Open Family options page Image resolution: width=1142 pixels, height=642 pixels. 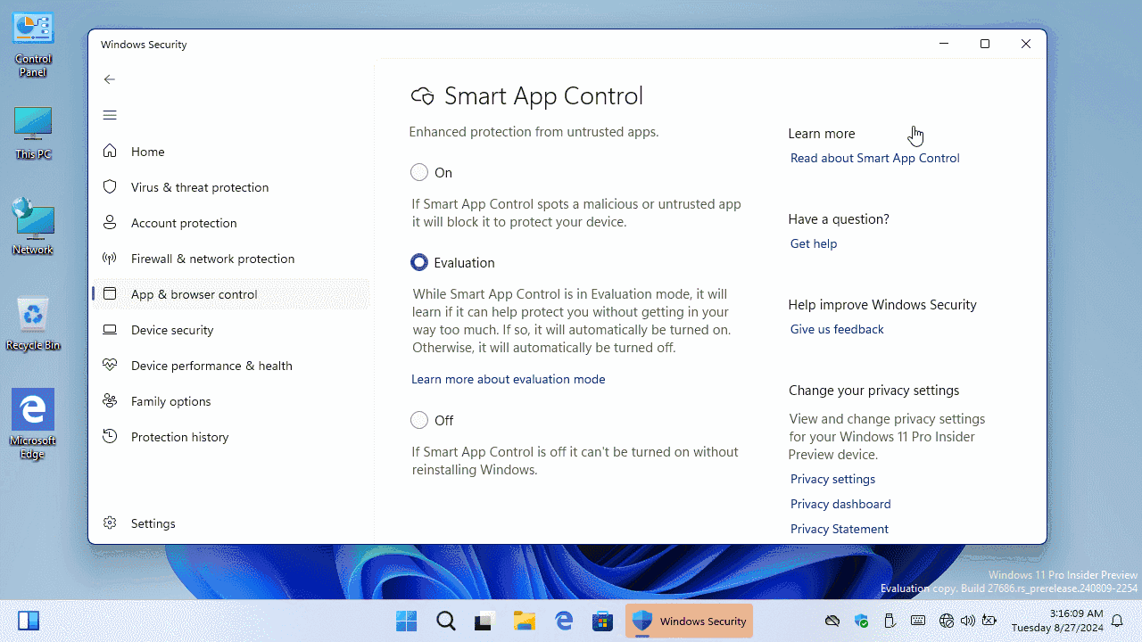230,401
